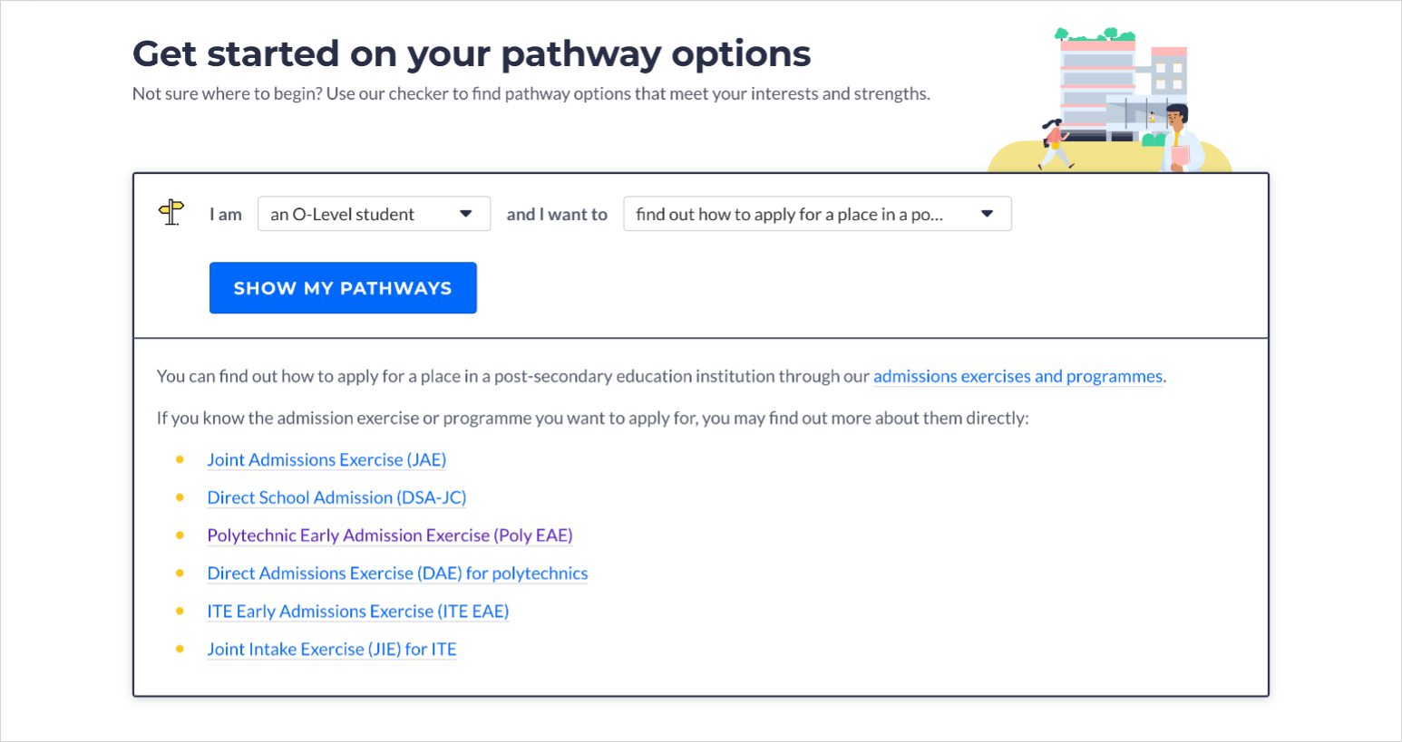Open ITE Early Admissions Exercise (ITE EAE)
This screenshot has height=742, width=1402.
tap(357, 612)
